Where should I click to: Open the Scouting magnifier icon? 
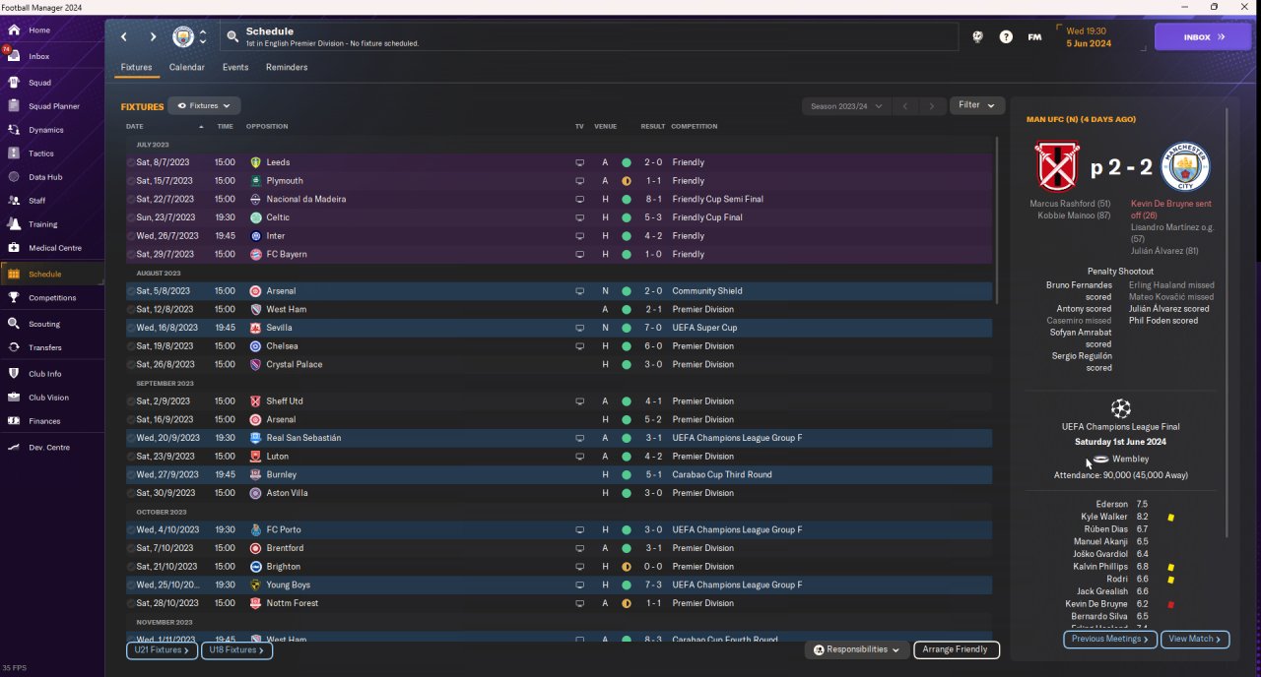(x=14, y=324)
